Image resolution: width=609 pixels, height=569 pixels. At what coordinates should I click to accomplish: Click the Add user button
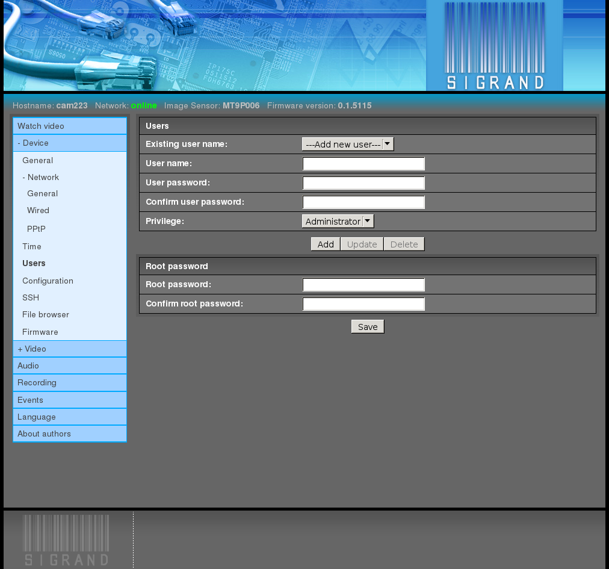(x=326, y=244)
